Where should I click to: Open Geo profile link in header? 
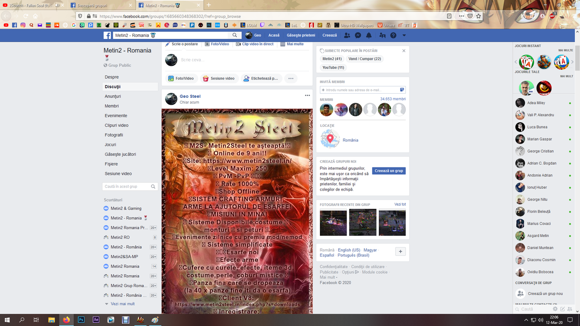tap(253, 35)
